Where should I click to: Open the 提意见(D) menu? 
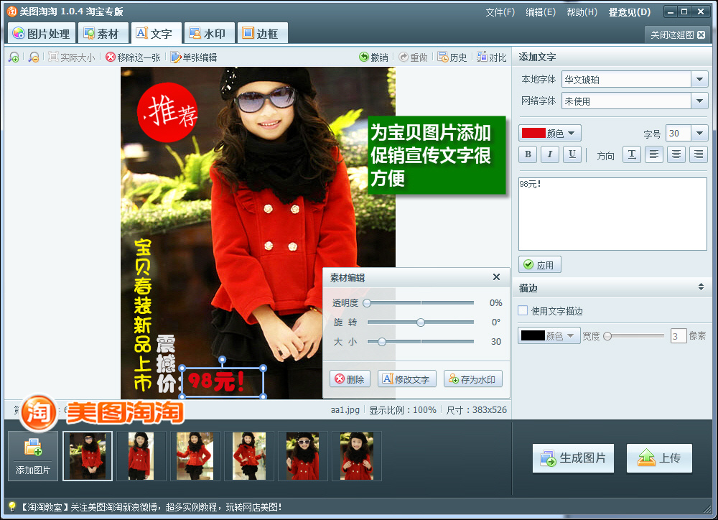click(x=629, y=12)
